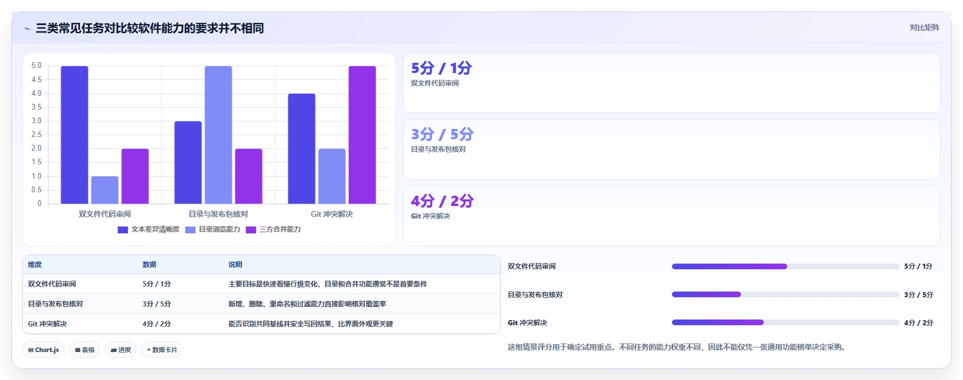
Task: Open the 5分 / 1分 data card
Action: pos(671,83)
